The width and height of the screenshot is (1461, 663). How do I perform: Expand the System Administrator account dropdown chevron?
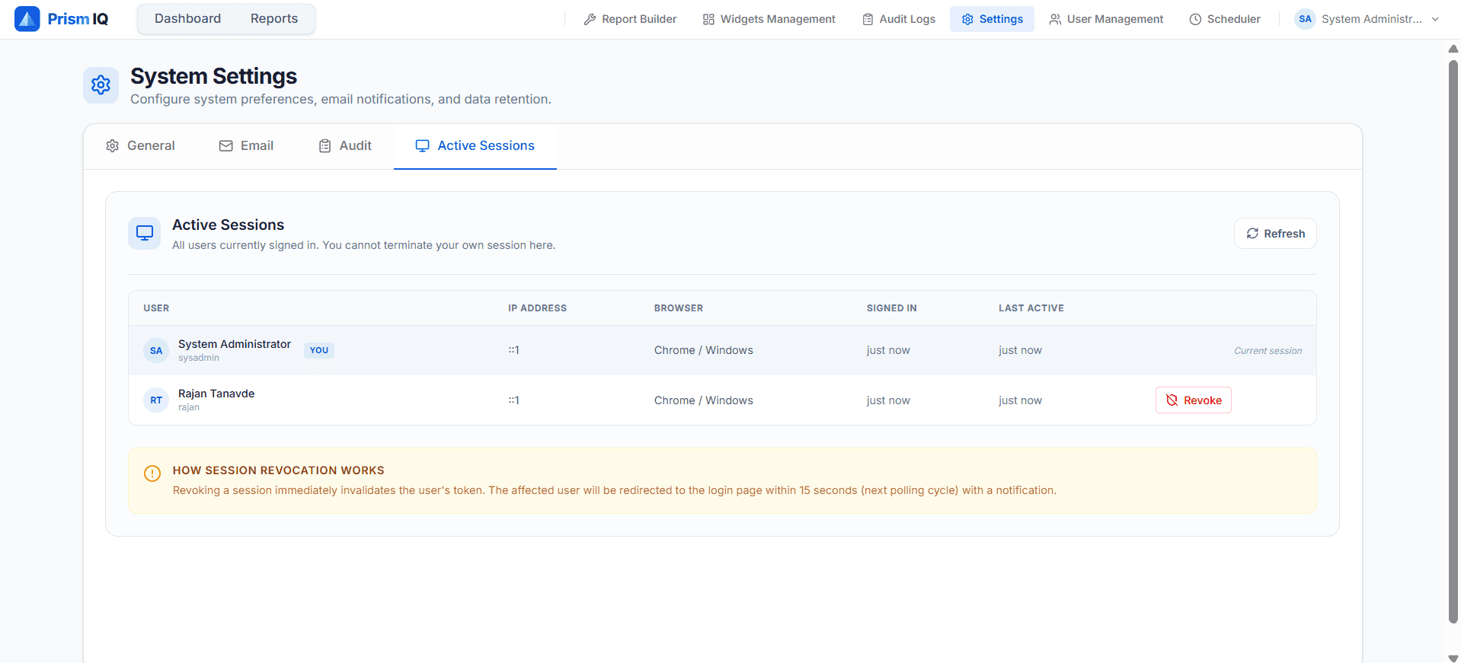(x=1435, y=20)
